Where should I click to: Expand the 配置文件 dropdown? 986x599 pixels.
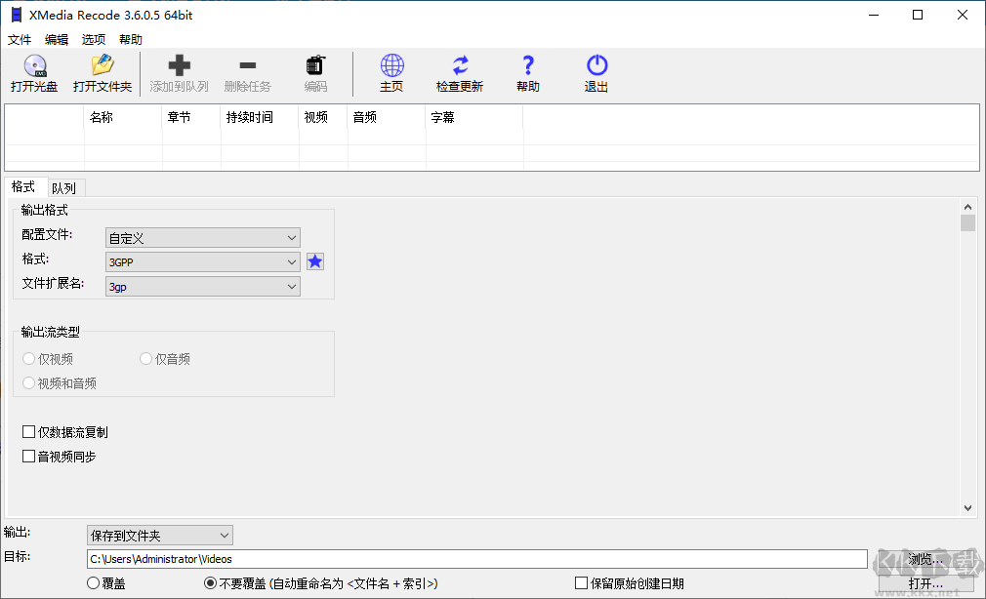[x=202, y=238]
